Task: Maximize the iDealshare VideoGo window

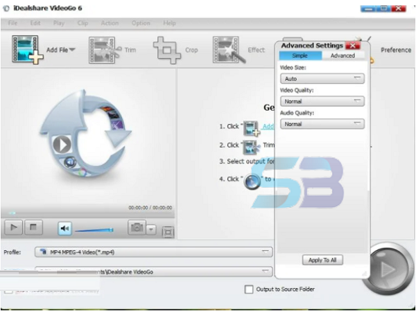Action: pyautogui.click(x=383, y=8)
